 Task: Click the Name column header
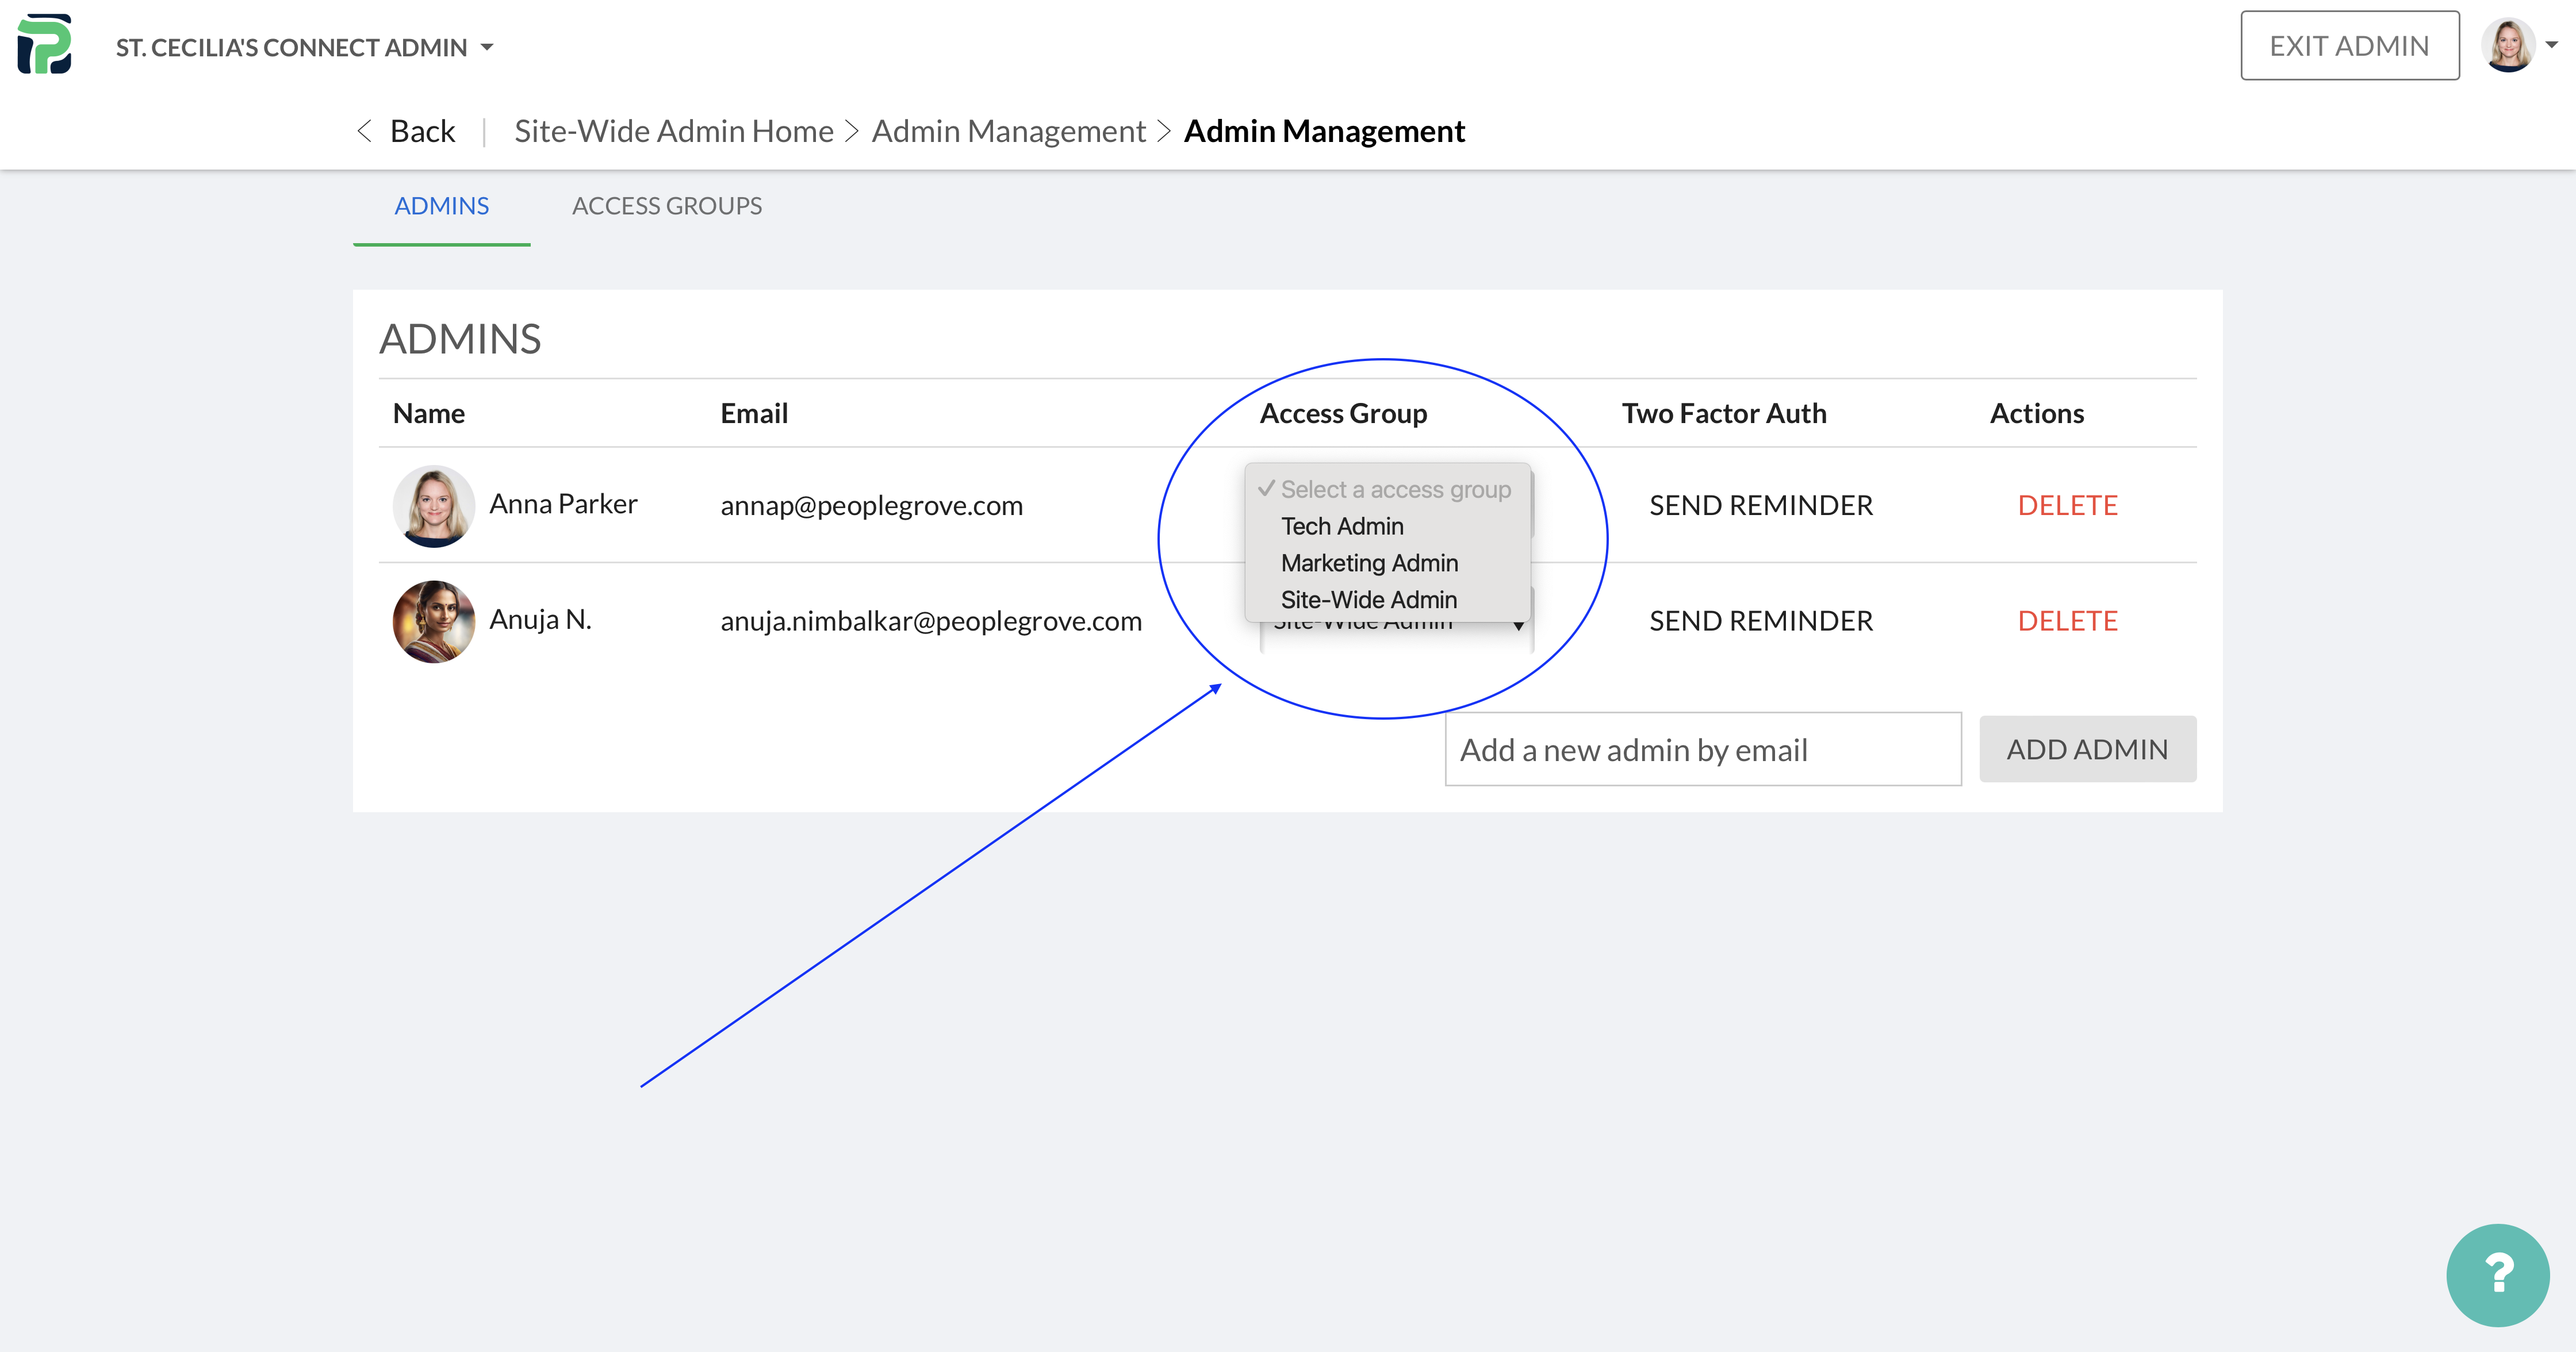click(428, 414)
